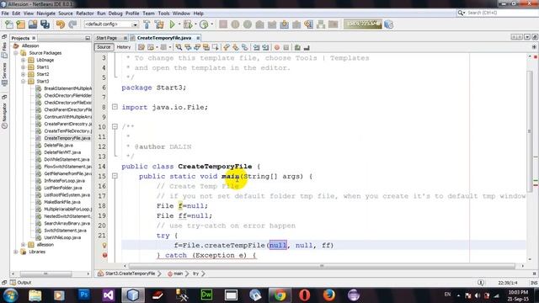Expand the Libraries node
Viewport: 539px width, 303px height.
point(16,252)
